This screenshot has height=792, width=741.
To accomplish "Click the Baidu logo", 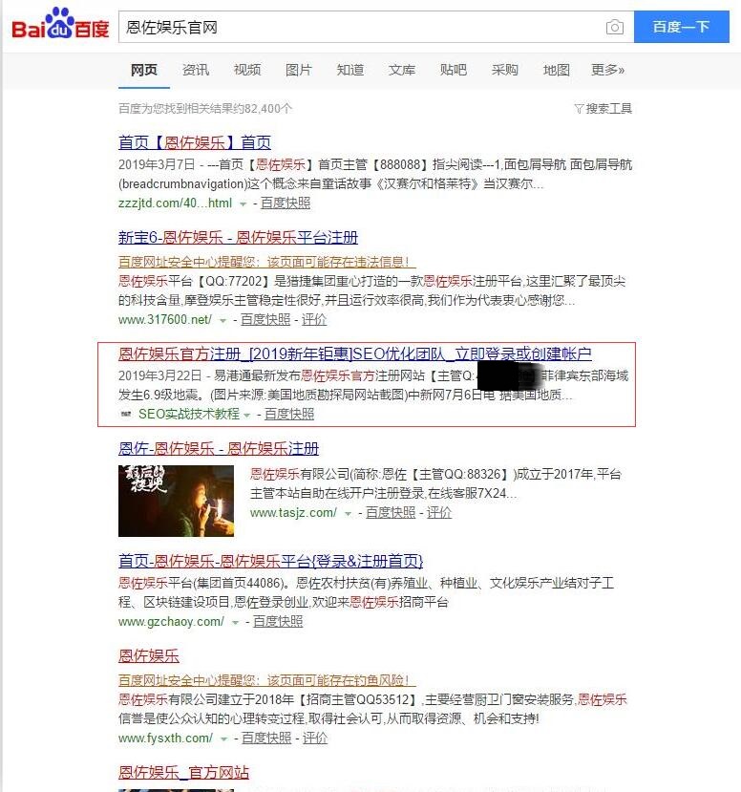I will point(60,24).
